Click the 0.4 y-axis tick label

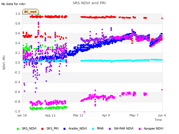pyautogui.click(x=18, y=43)
